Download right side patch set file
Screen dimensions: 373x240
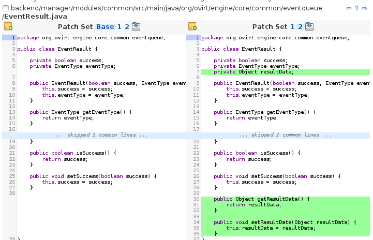[x=309, y=26]
